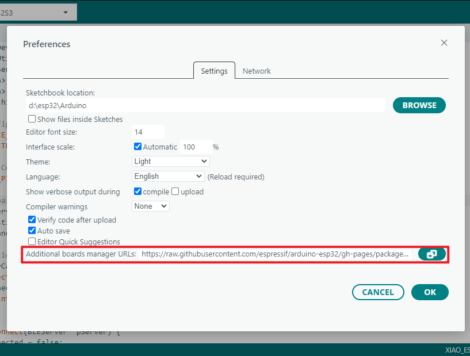
Task: Open the board selector dropdown arrow
Action: (x=65, y=12)
